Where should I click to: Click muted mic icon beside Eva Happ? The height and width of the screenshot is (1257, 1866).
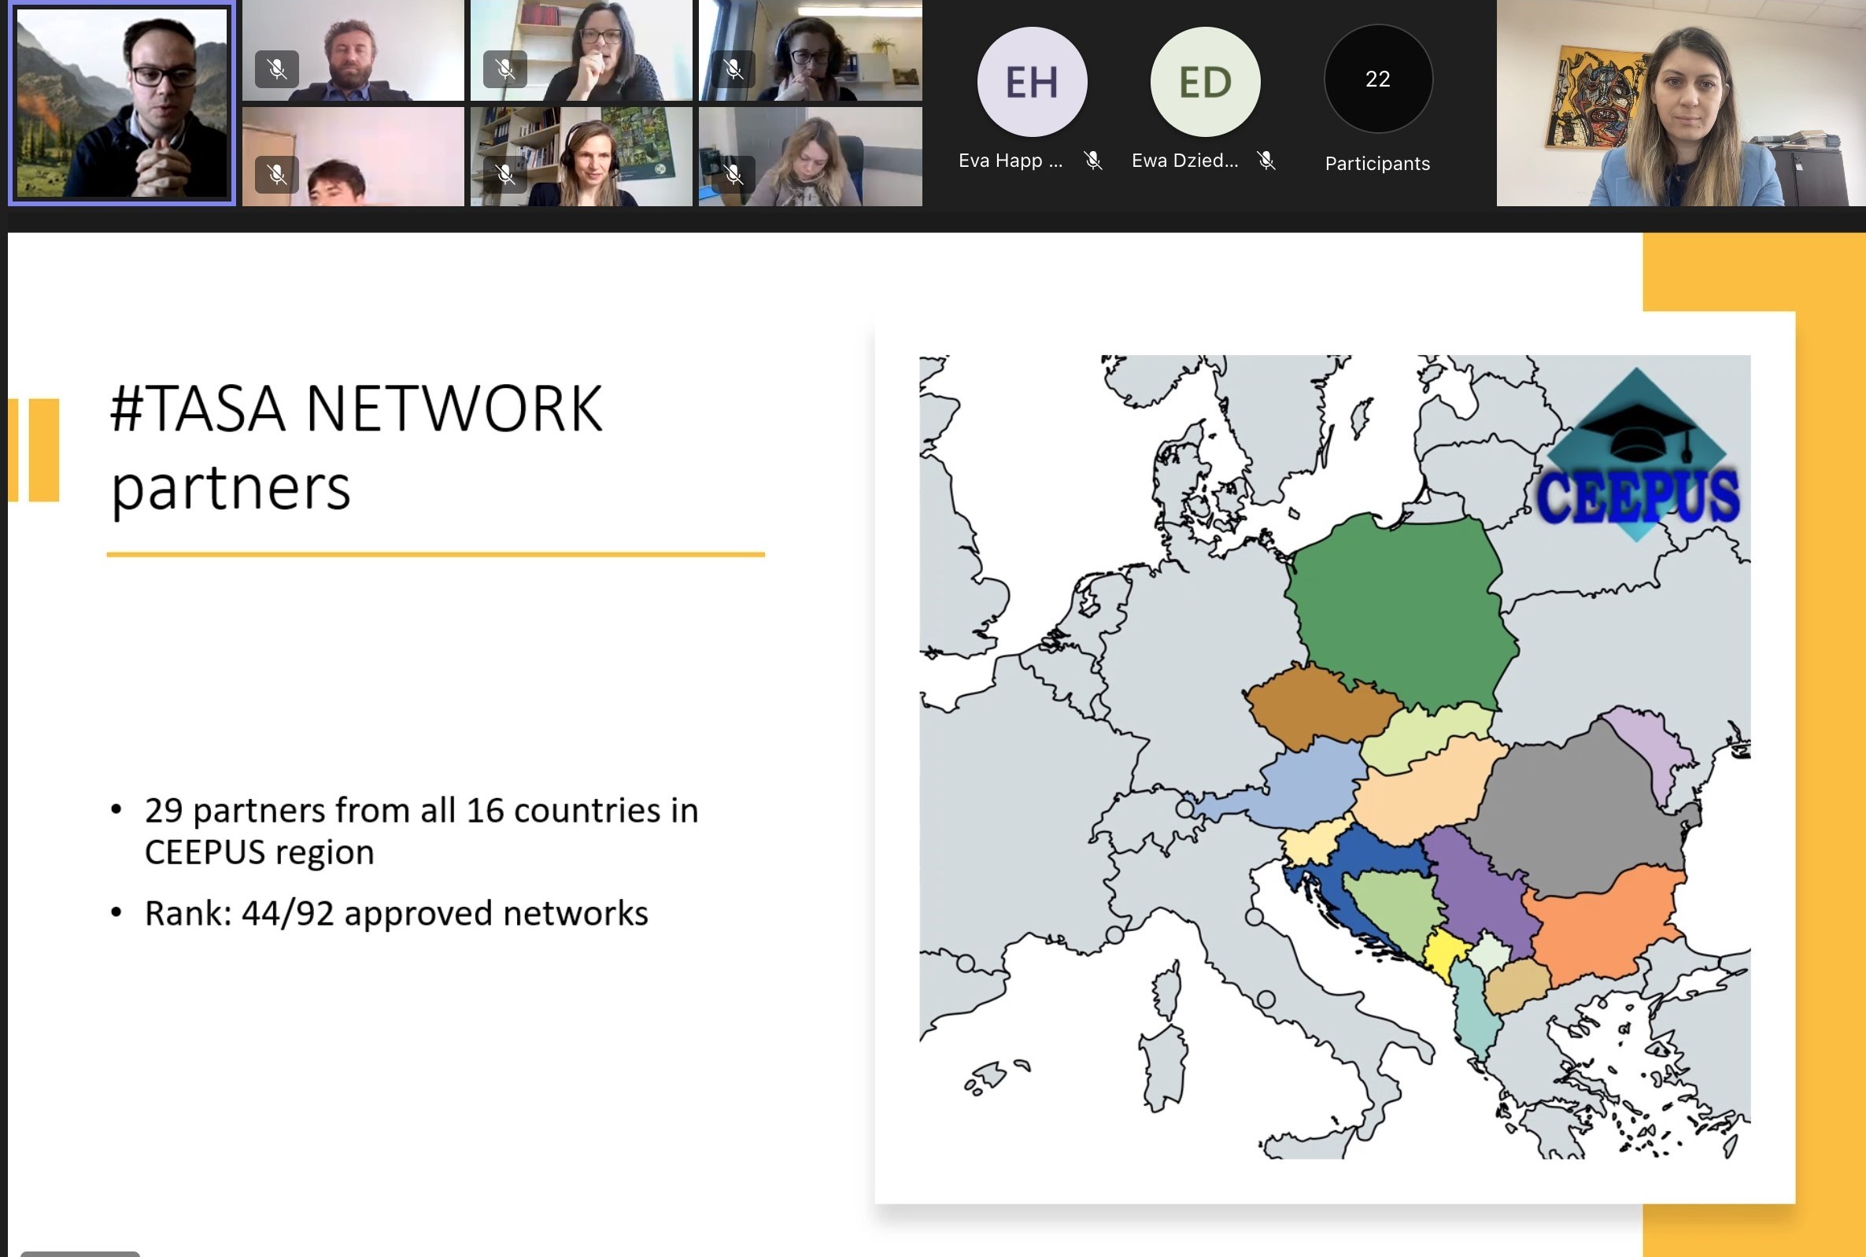click(x=1093, y=161)
